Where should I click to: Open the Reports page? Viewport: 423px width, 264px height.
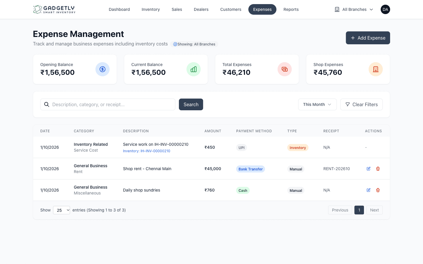pos(291,9)
